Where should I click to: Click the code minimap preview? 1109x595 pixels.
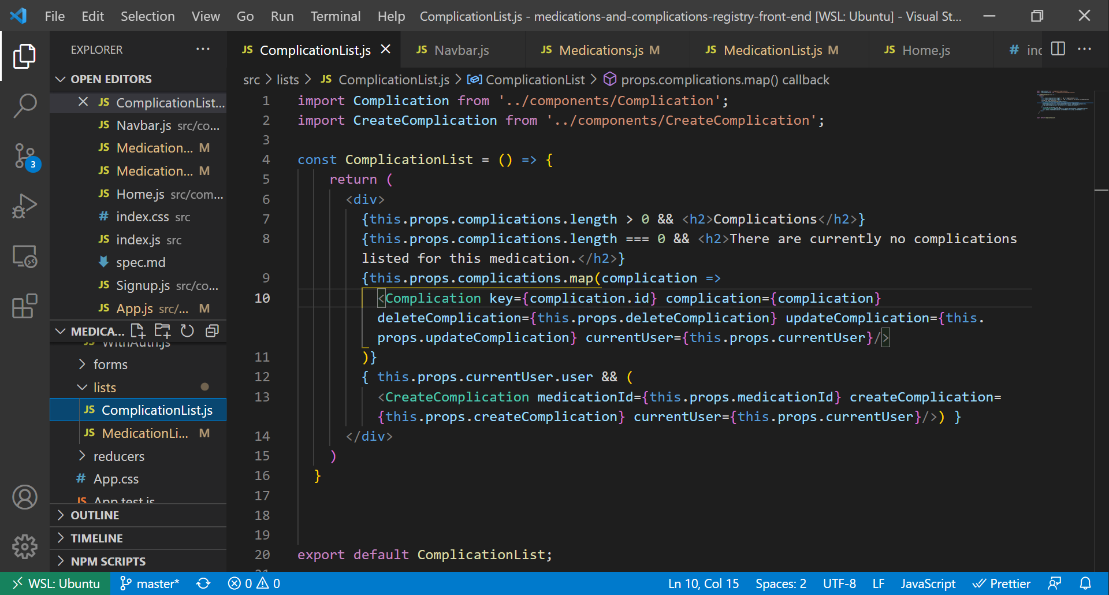[1063, 104]
